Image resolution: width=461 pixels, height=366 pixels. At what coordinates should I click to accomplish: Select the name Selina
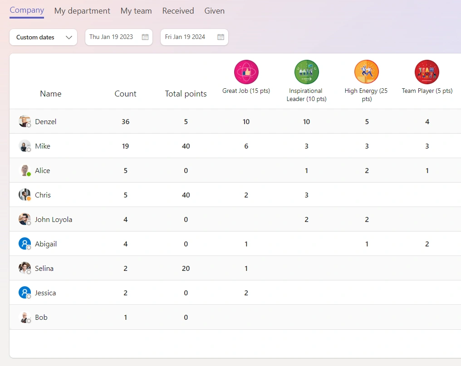[x=44, y=268]
